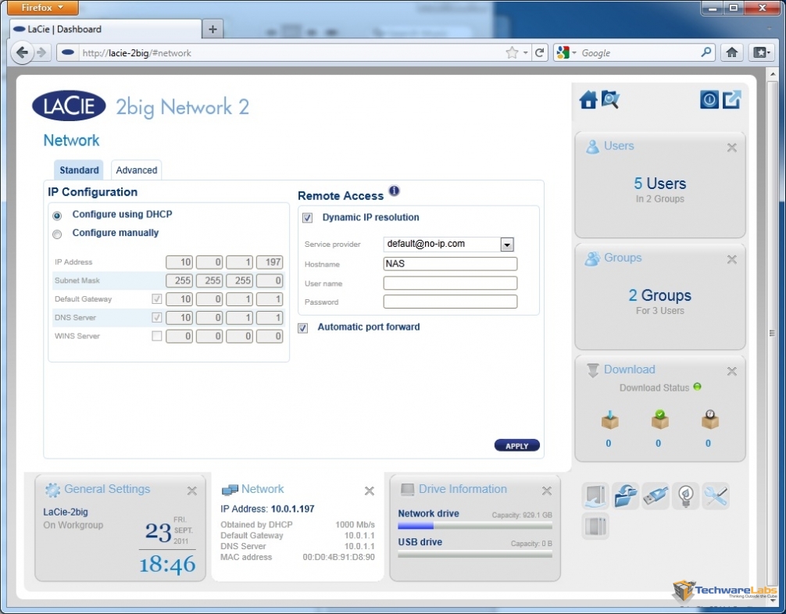This screenshot has height=614, width=786.
Task: Click the first IP Address octet field
Action: pos(179,262)
